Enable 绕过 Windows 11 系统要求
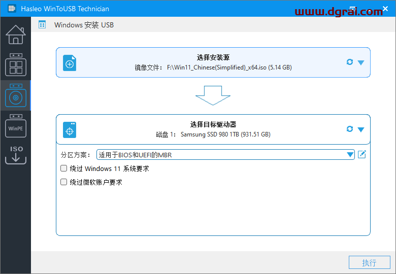 tap(63, 168)
